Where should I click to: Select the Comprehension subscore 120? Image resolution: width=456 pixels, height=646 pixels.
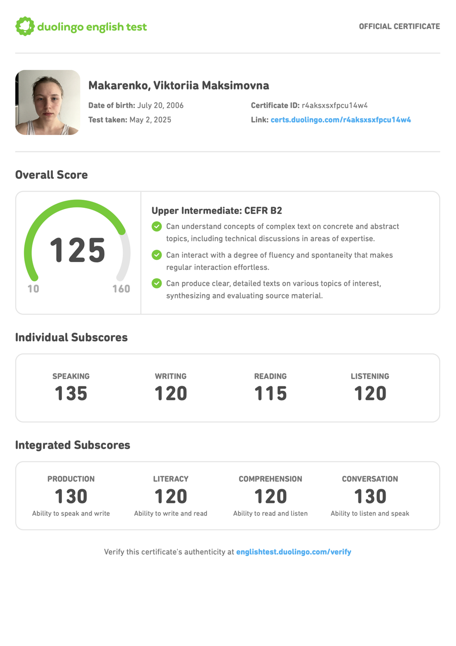point(270,496)
